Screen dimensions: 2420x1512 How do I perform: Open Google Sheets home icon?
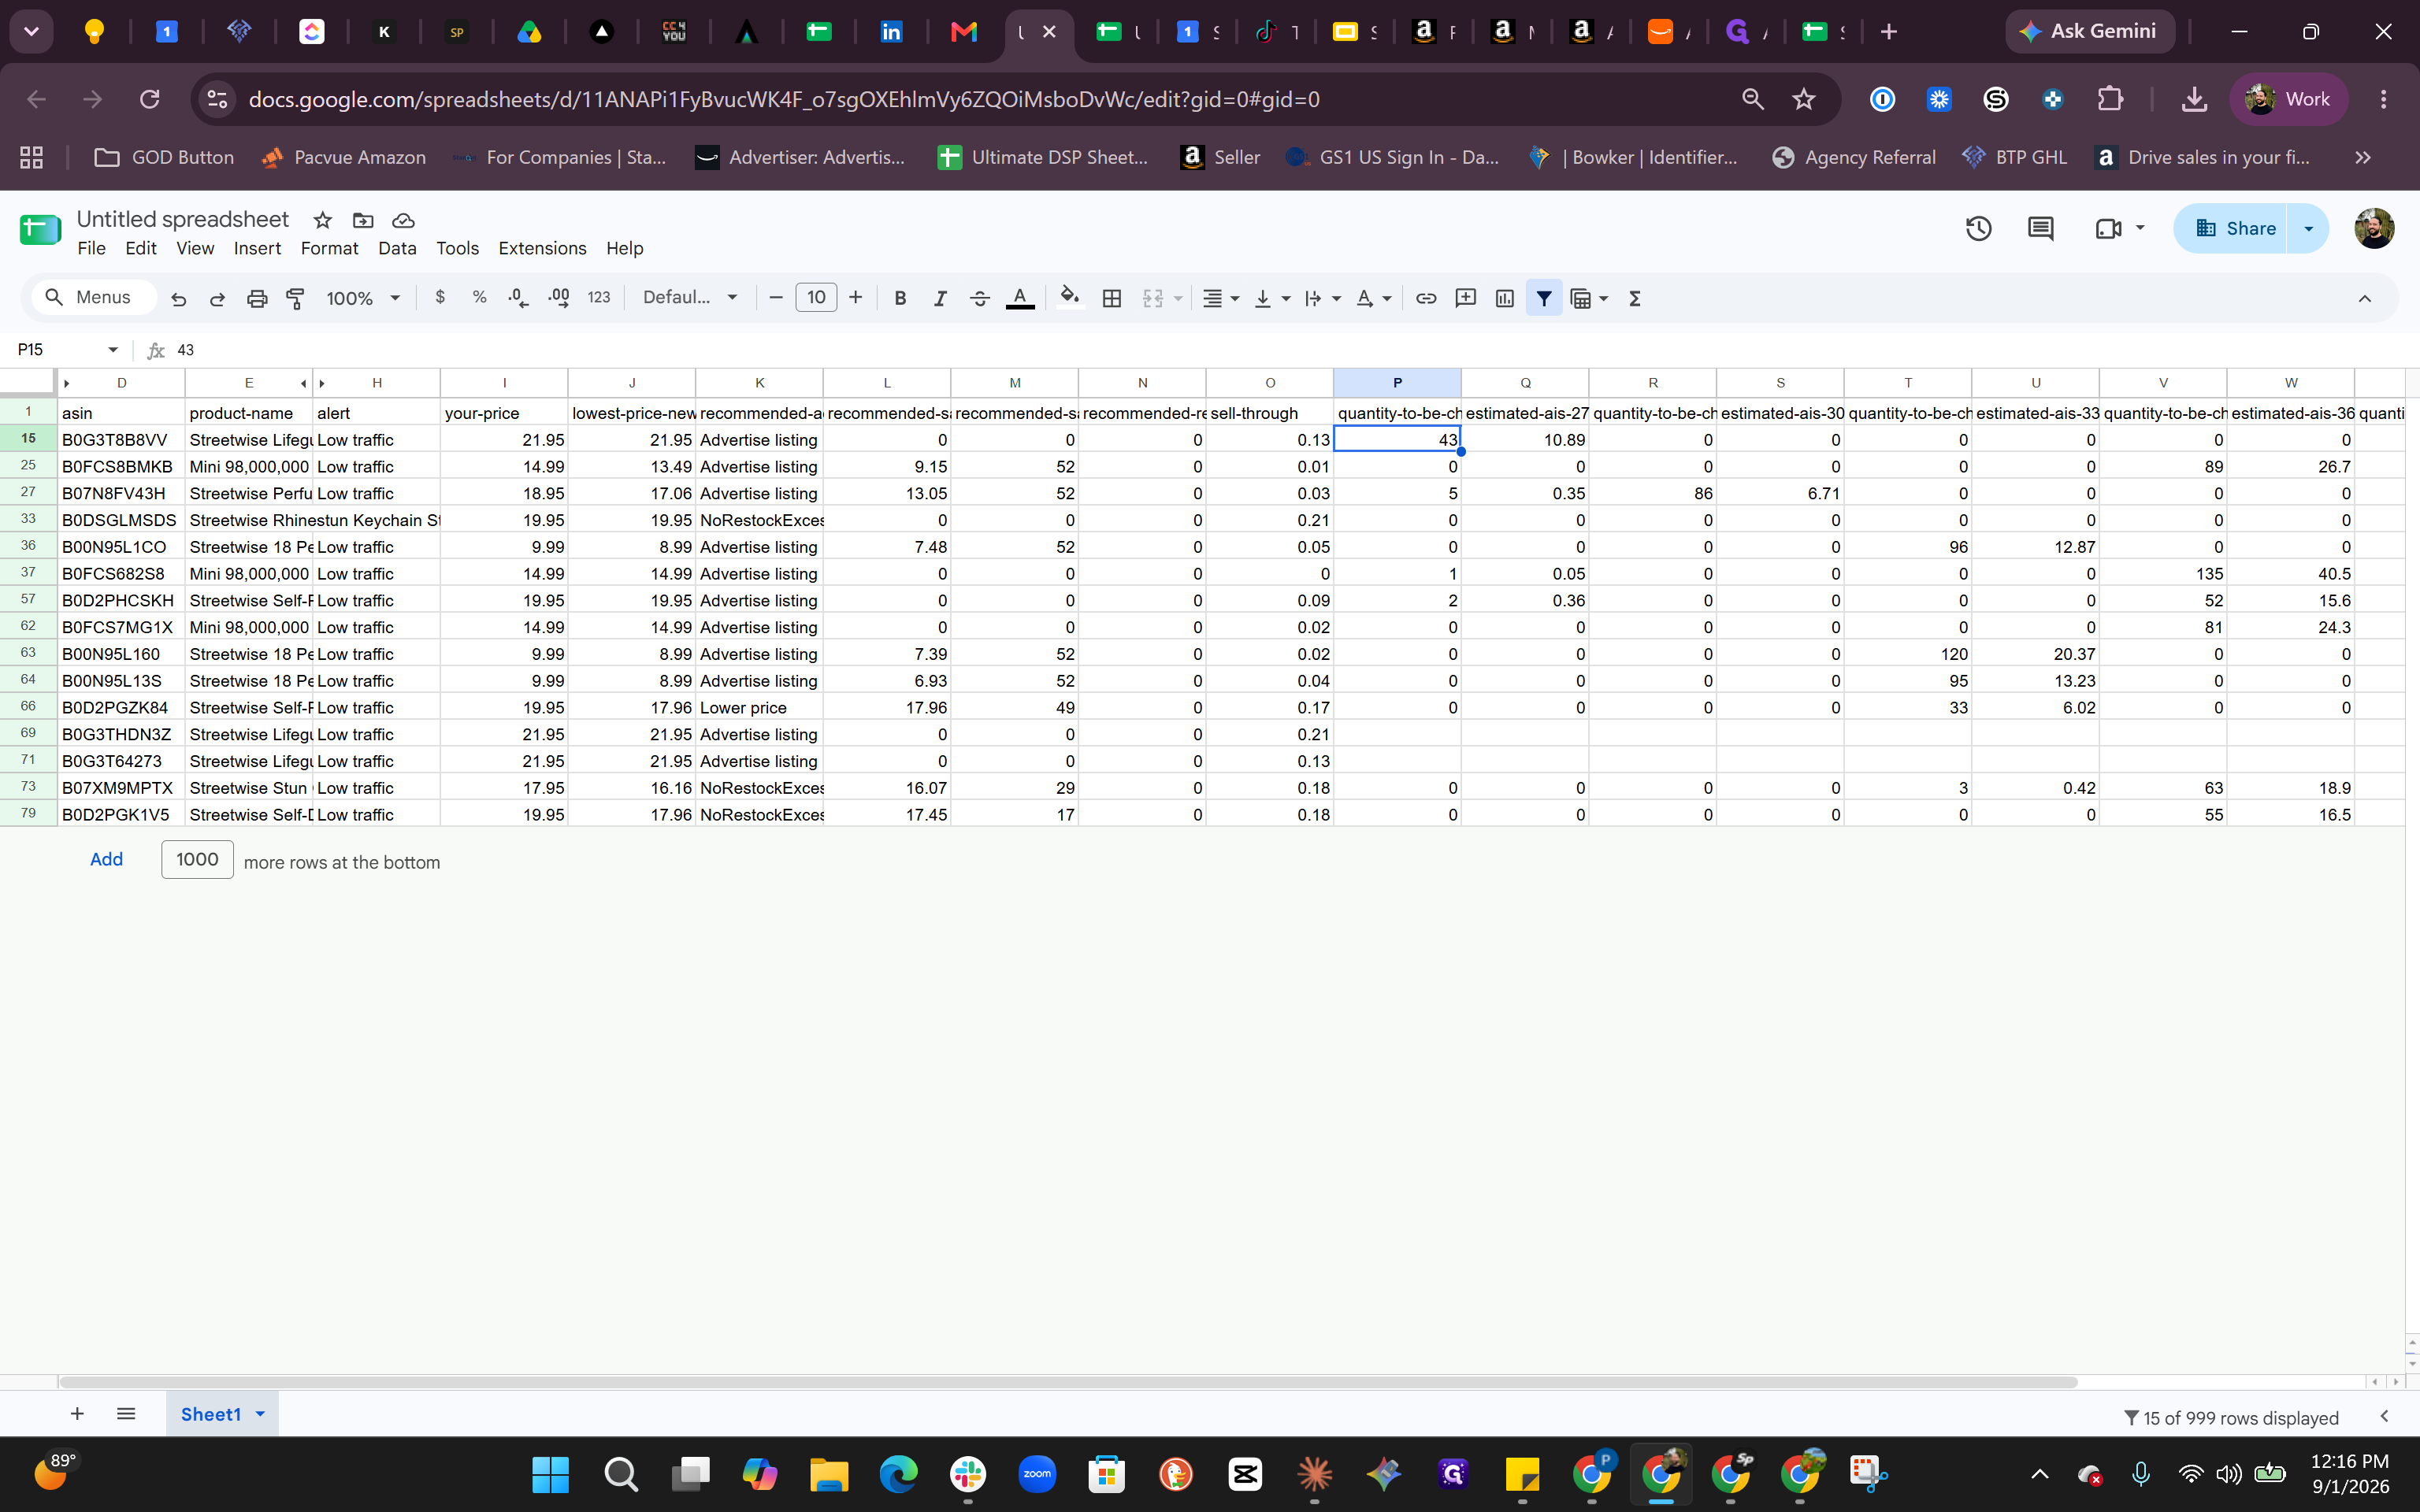pyautogui.click(x=40, y=229)
